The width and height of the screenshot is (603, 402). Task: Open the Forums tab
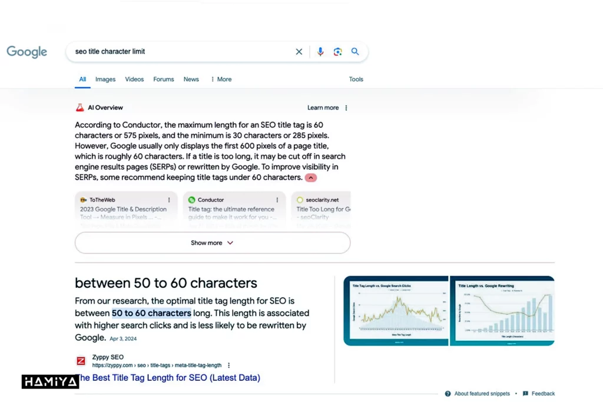tap(164, 79)
